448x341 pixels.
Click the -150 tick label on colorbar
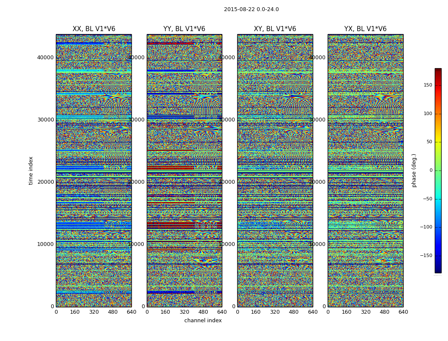tap(426, 256)
